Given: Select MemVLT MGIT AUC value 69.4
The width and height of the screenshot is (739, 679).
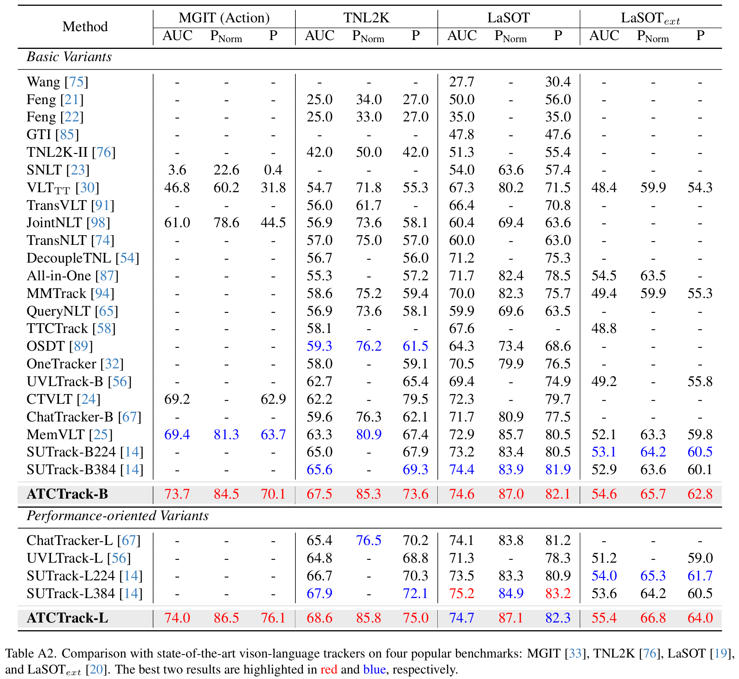Looking at the screenshot, I should [x=177, y=435].
